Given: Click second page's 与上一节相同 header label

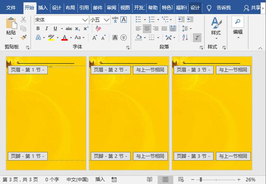Looking at the screenshot, I should tap(150, 70).
